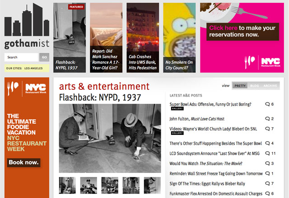Viewport: 289px width, 198px height.
Task: Open No Smokers On City Council story
Action: tap(179, 37)
